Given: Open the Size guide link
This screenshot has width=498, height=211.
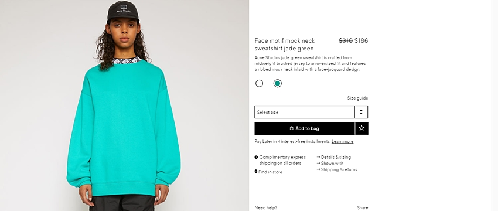Looking at the screenshot, I should pyautogui.click(x=357, y=98).
